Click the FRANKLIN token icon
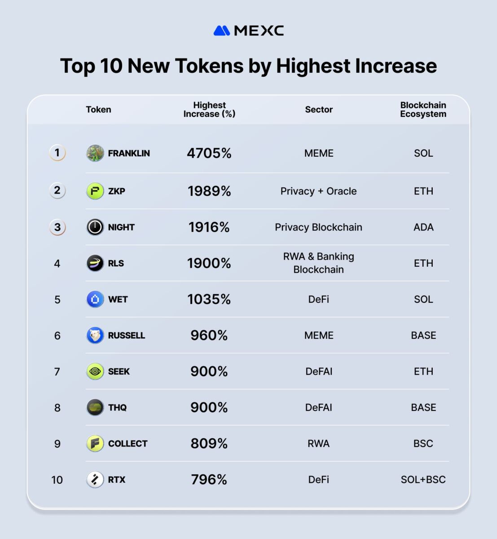 95,153
